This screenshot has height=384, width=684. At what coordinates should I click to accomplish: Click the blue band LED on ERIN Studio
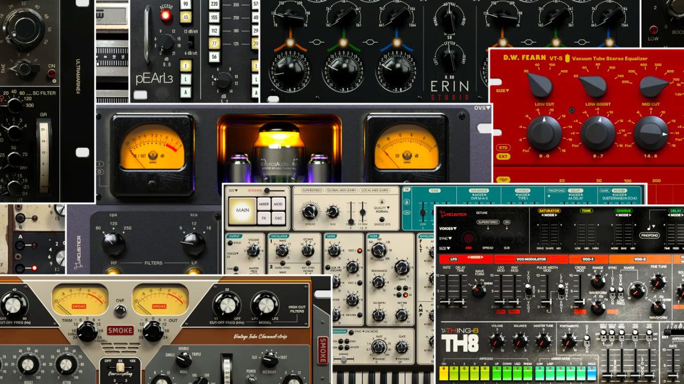(396, 43)
